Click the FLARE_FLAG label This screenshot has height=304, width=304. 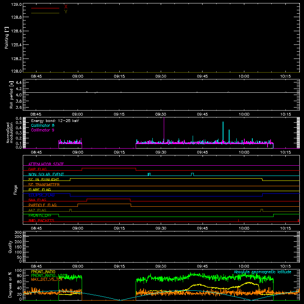pyautogui.click(x=40, y=190)
